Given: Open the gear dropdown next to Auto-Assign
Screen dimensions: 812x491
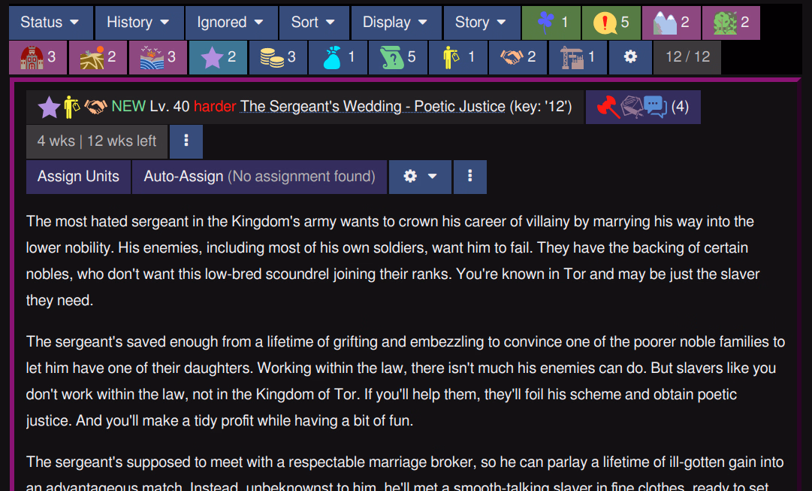Looking at the screenshot, I should 420,177.
